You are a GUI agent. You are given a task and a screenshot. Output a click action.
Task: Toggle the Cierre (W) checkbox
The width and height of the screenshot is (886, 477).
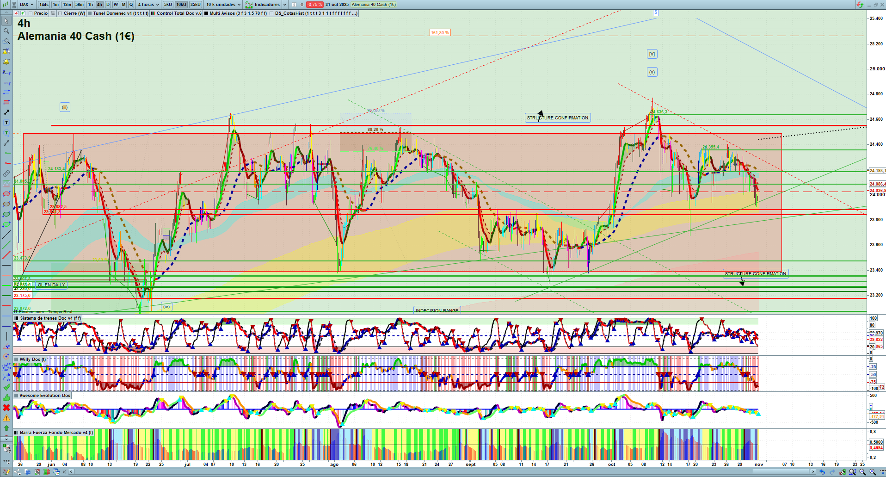61,13
